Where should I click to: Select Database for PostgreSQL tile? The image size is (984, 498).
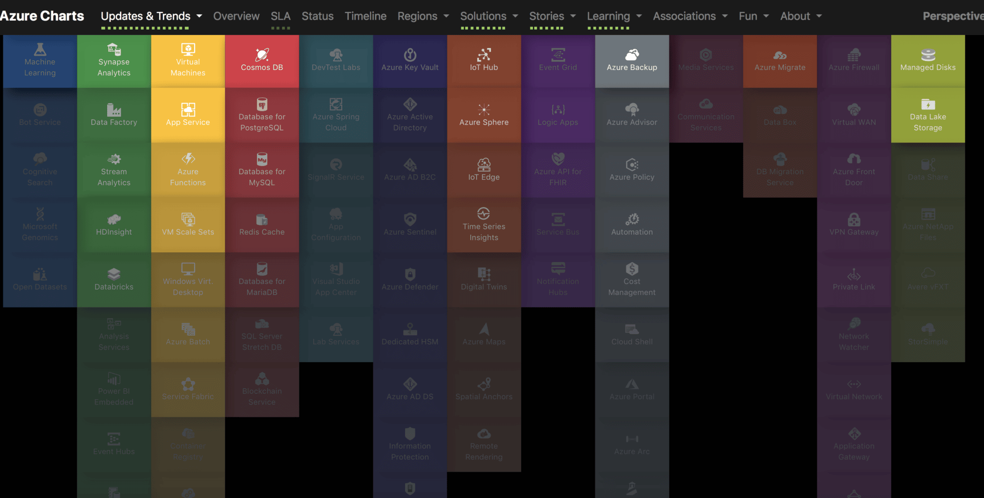[262, 115]
